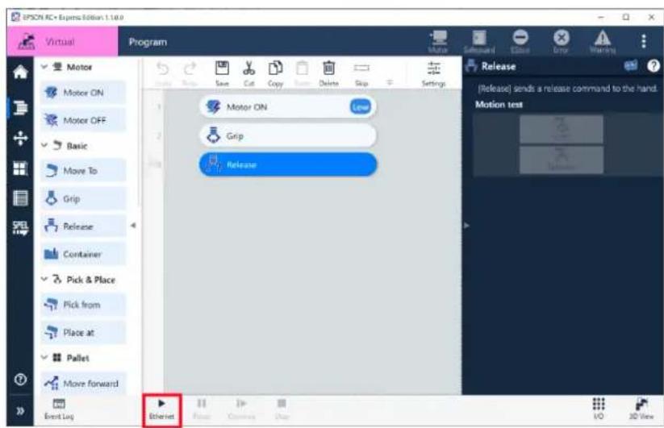
Task: Click the toolbar overflow icon after Skip
Action: [390, 82]
